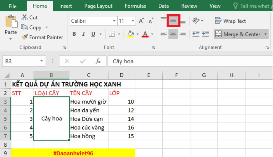
Task: Toggle Italic formatting
Action: point(83,34)
